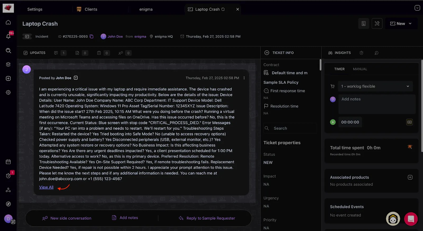Close the Laptop Crash tab
423x231 pixels.
238,9
